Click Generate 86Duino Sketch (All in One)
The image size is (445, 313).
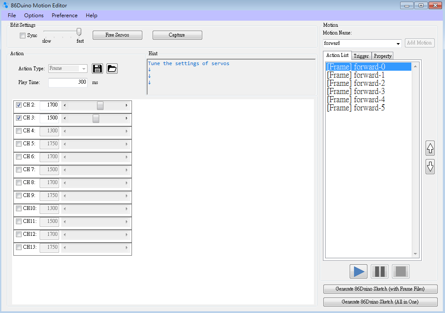380,302
